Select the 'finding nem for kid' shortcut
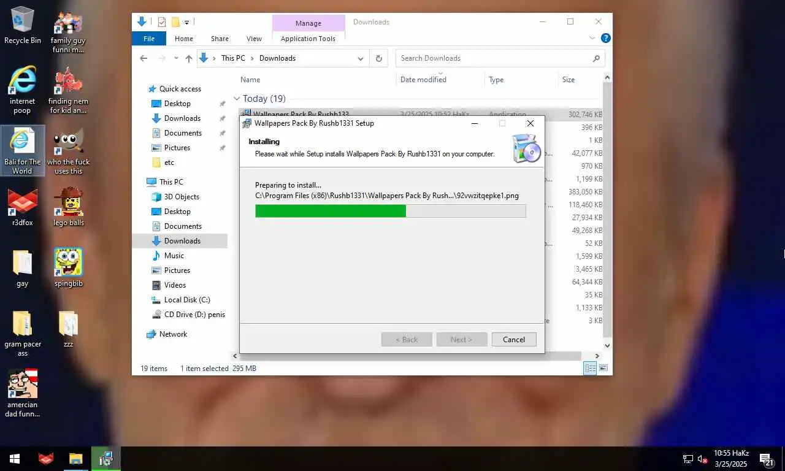This screenshot has width=785, height=471. tap(68, 90)
